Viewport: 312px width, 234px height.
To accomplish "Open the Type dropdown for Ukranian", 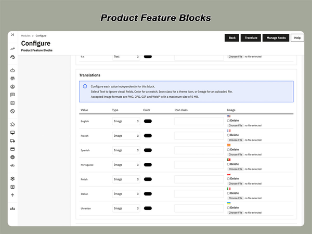I will [126, 209].
